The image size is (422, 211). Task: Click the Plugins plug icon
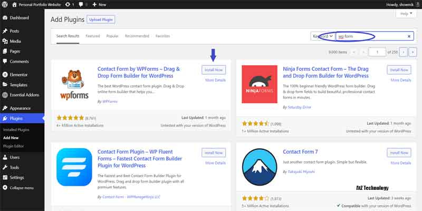tap(5, 118)
